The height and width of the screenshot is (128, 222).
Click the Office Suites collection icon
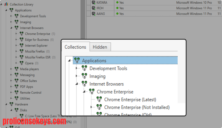[16, 81]
